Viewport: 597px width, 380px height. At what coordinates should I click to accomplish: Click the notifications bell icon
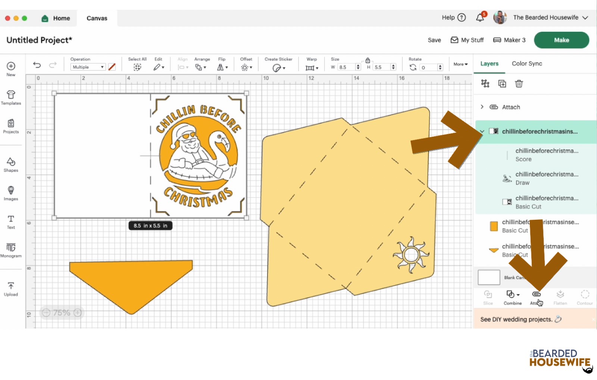(x=480, y=17)
